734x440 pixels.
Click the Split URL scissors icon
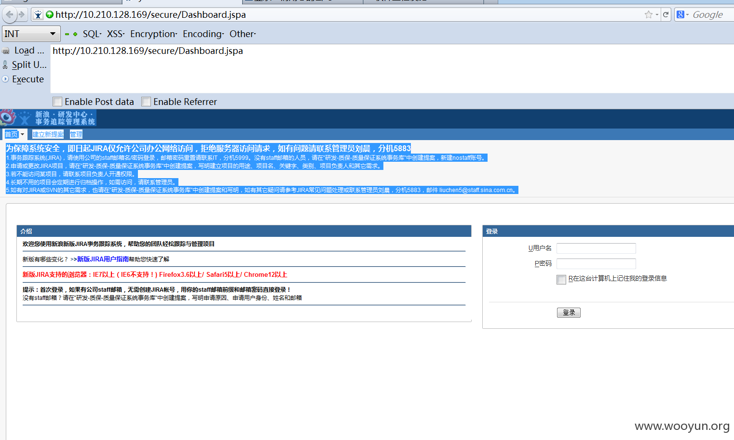tap(5, 65)
